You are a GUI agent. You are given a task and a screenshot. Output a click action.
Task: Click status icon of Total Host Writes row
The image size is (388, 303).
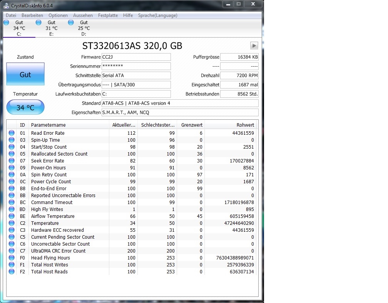(12, 264)
